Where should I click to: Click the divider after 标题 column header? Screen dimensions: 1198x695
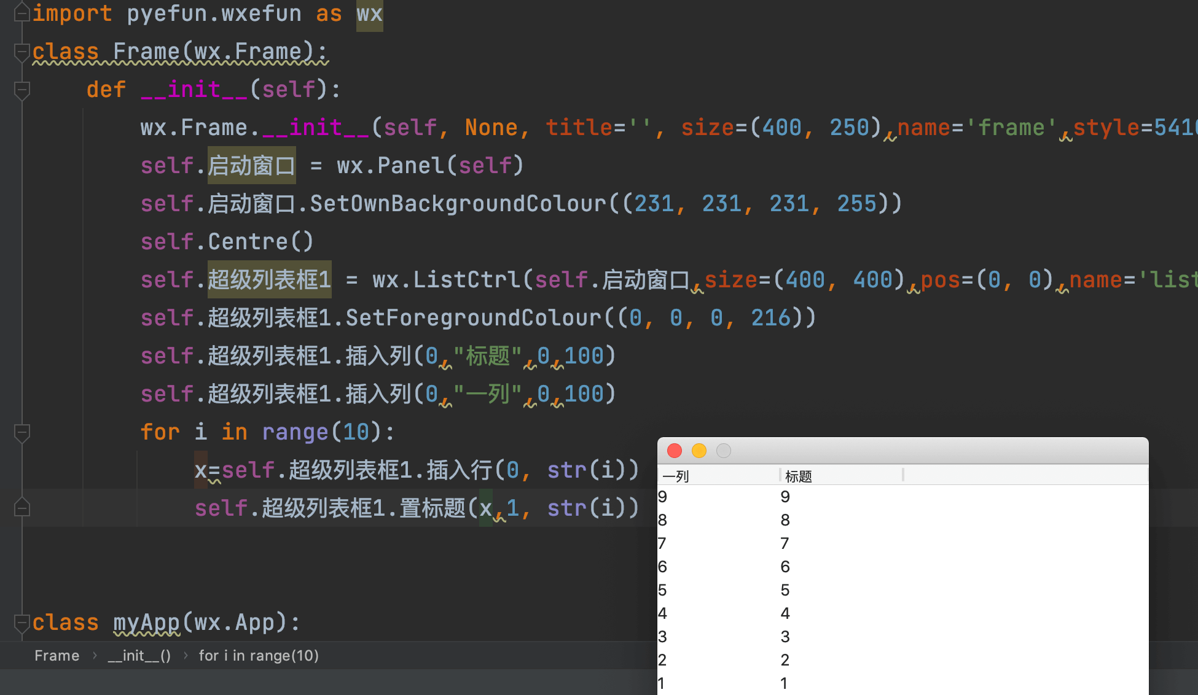[x=903, y=475]
